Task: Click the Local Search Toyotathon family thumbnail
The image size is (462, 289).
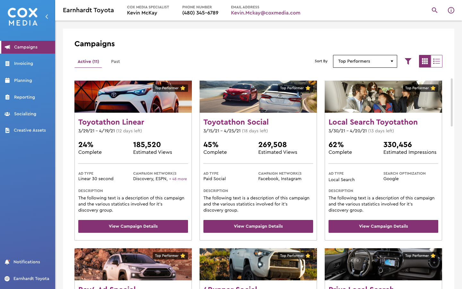Action: tap(383, 97)
